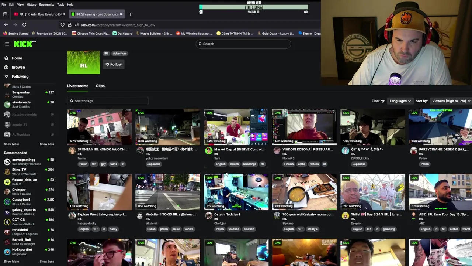The image size is (472, 266).
Task: Click the gambling tag under Tbilisi stream
Action: (x=389, y=229)
